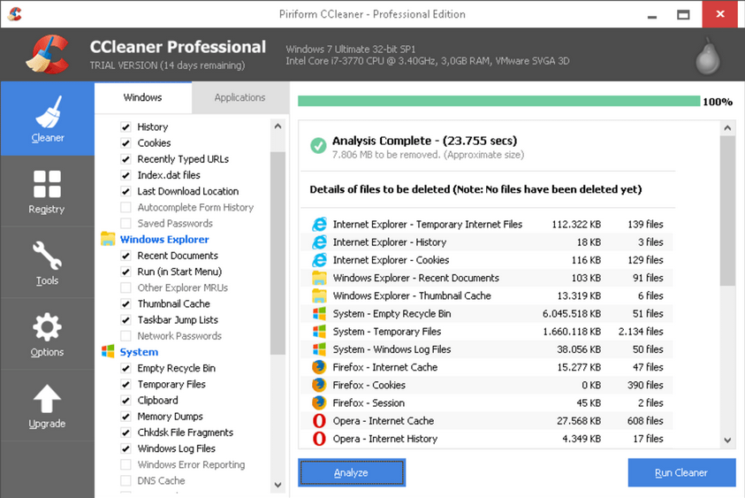Click the System Windows flag icon in list

point(108,351)
